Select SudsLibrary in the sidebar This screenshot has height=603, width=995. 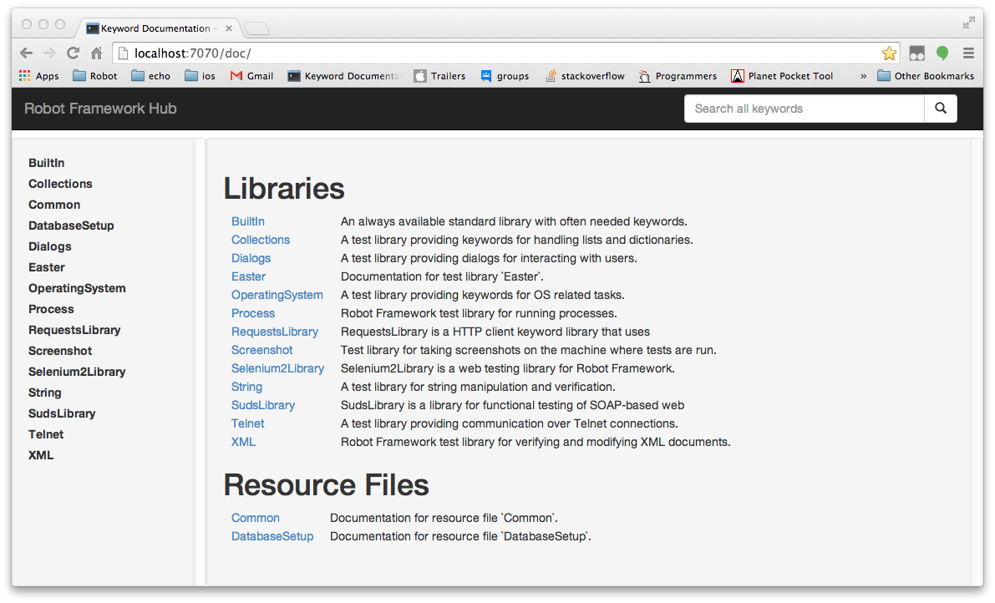[x=62, y=414]
